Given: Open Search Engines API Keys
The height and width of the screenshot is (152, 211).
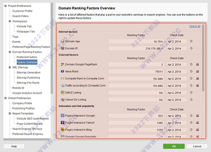Looking at the screenshot, I should pos(27,129).
